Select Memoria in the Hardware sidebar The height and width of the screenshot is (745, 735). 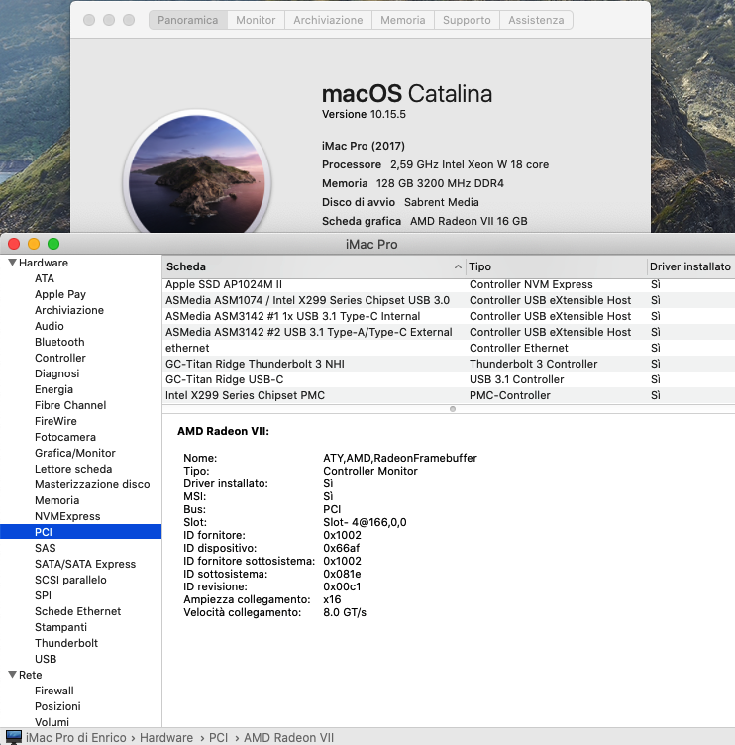click(57, 500)
